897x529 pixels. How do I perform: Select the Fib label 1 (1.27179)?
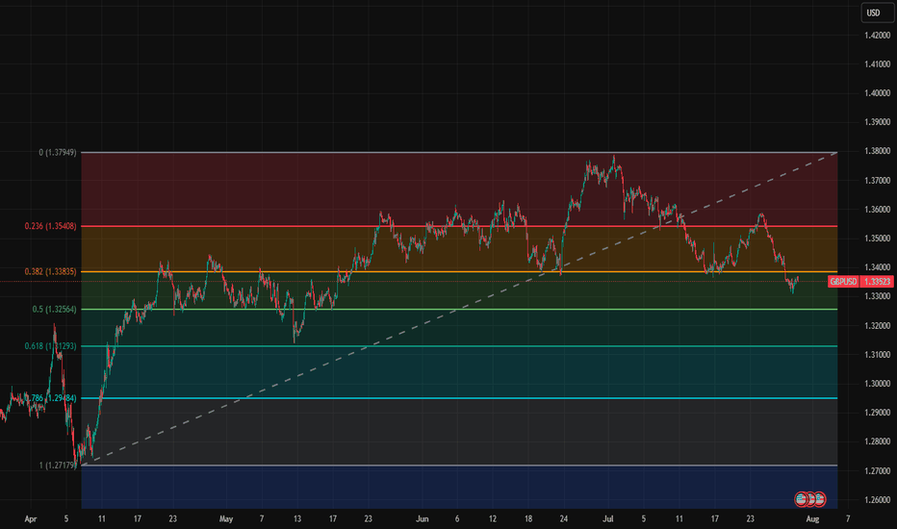click(58, 466)
